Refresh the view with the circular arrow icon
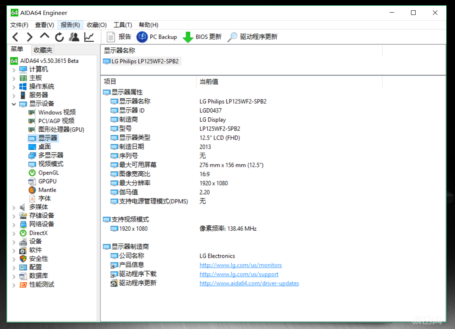This screenshot has height=329, width=455. pos(60,37)
